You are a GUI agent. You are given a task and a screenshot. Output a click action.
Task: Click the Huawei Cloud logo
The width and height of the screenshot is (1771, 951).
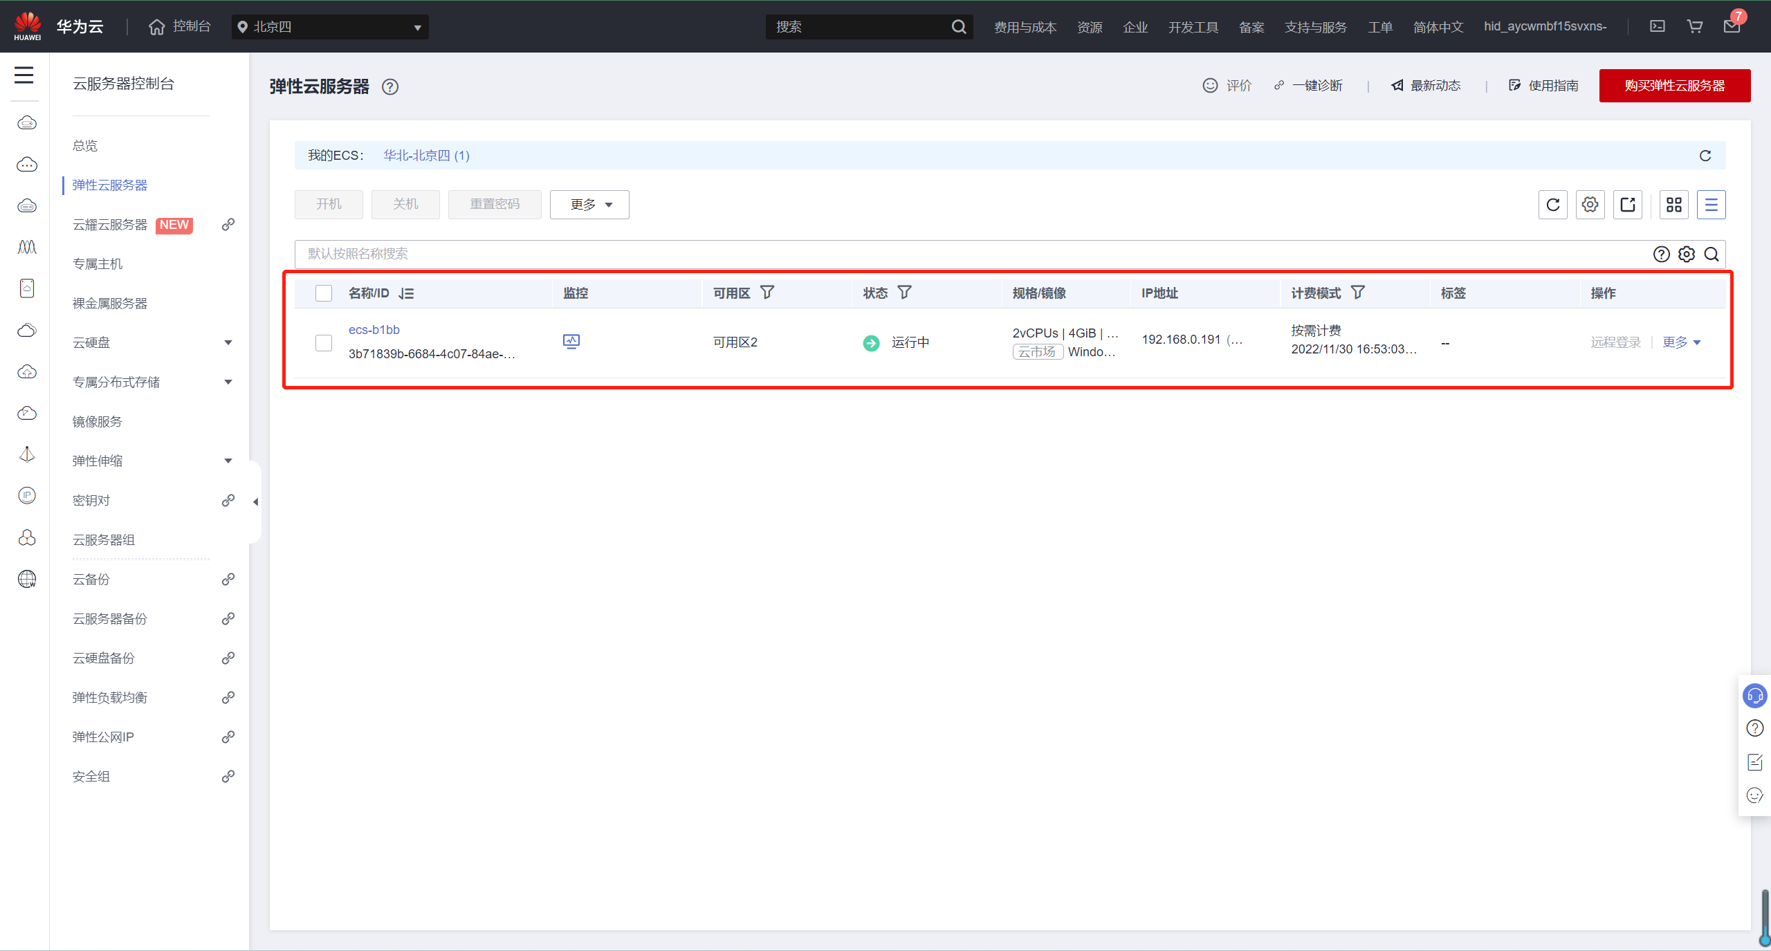click(x=28, y=26)
